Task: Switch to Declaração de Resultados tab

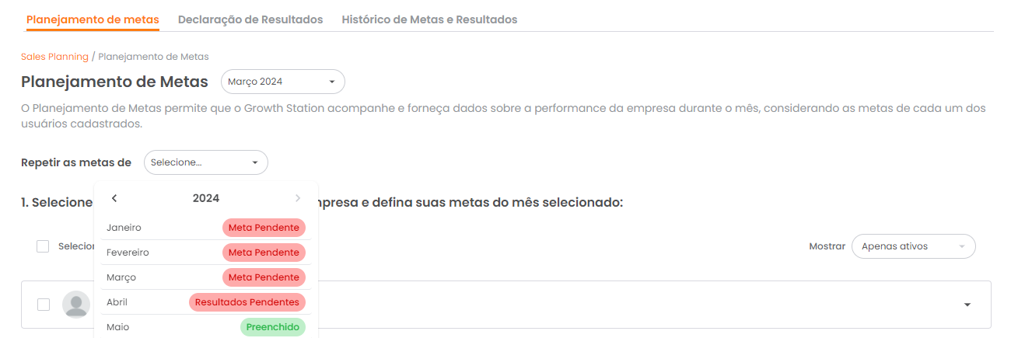Action: coord(250,19)
